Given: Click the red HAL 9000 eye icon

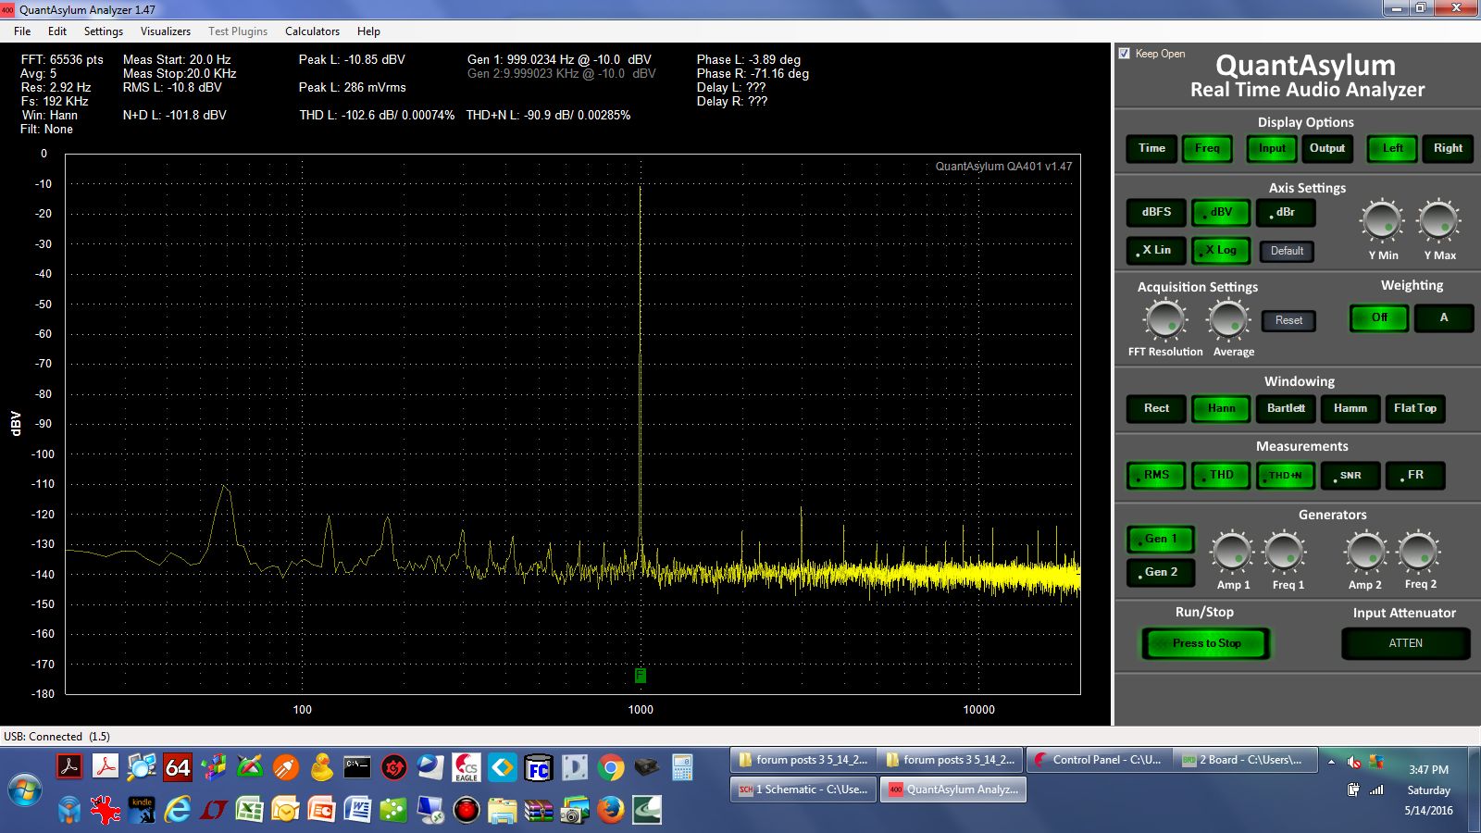Looking at the screenshot, I should 467,811.
